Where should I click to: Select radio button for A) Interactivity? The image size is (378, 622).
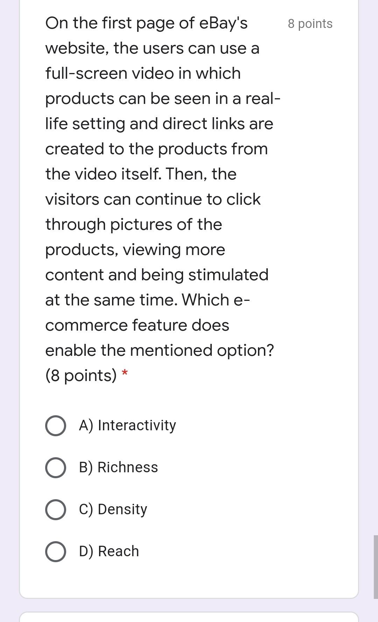55,425
